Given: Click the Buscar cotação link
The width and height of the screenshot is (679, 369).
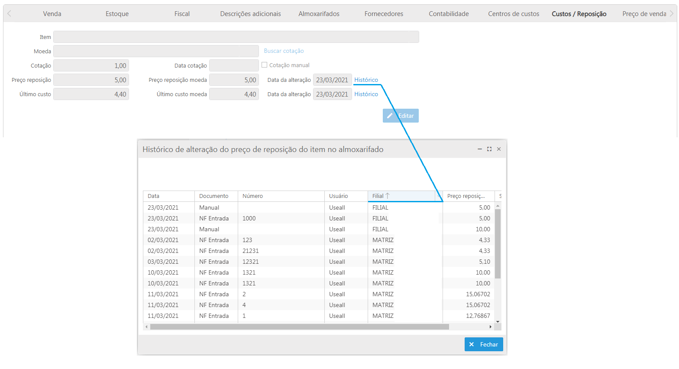Looking at the screenshot, I should point(284,51).
